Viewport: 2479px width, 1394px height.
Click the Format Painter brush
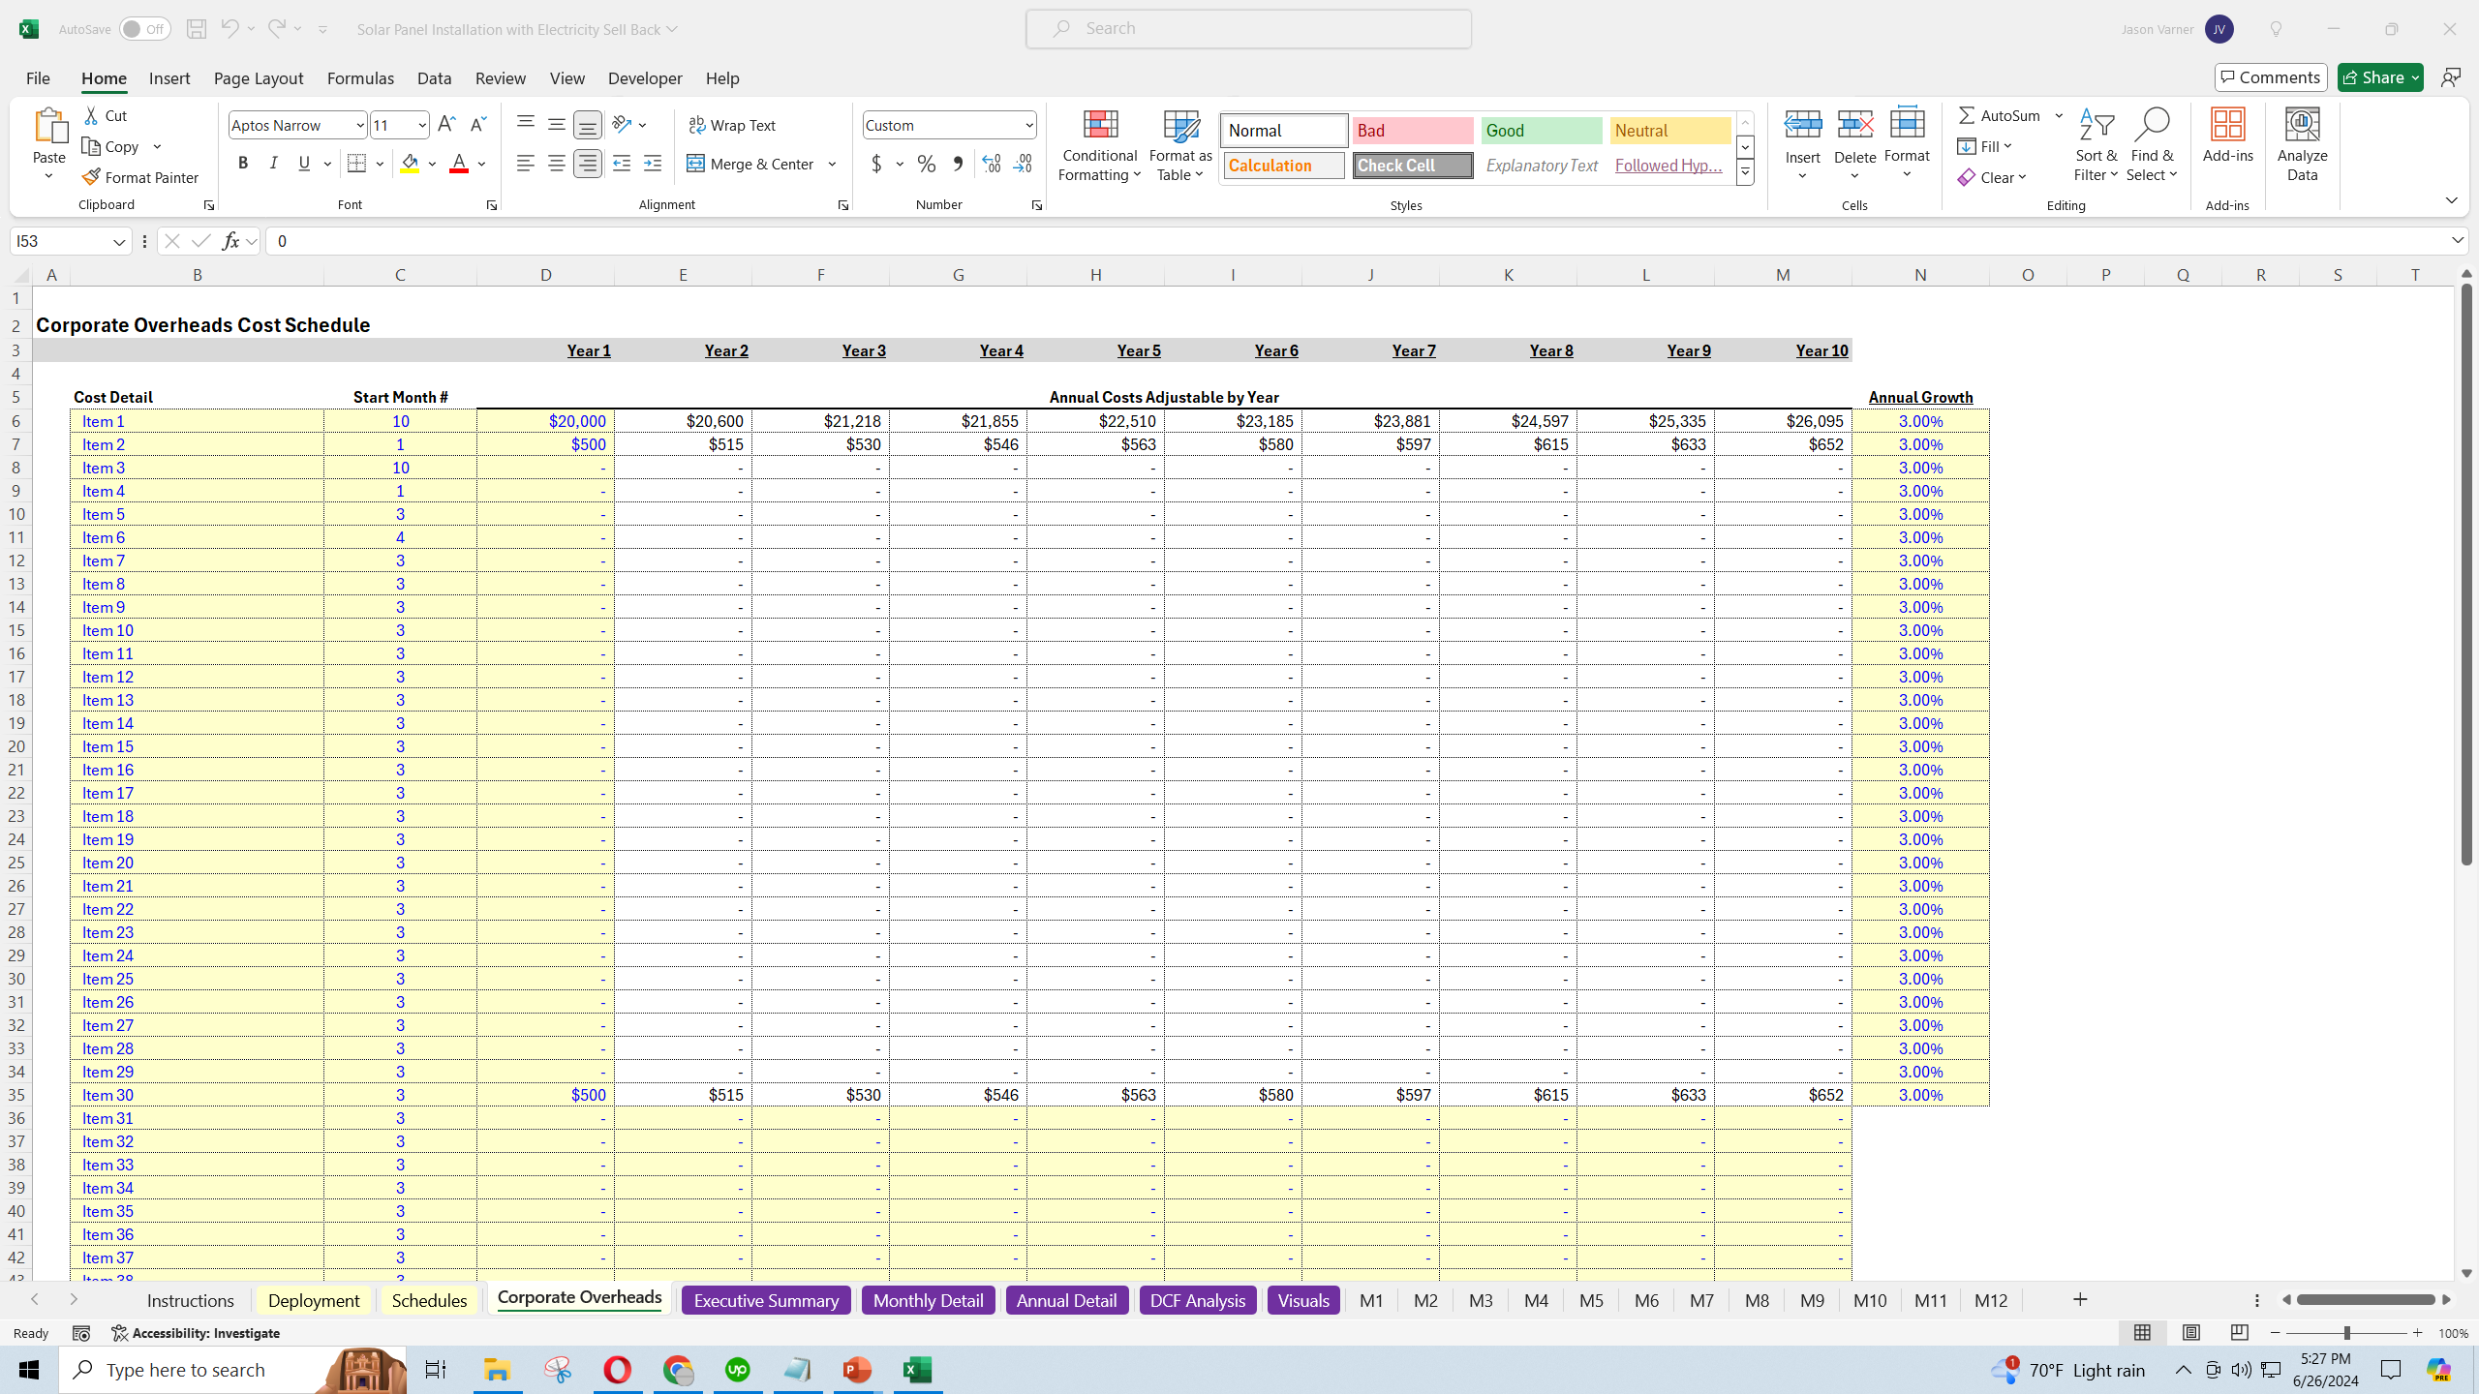click(140, 177)
